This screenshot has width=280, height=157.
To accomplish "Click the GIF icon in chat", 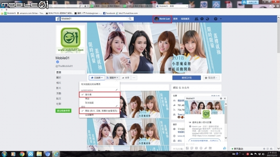I will (196, 148).
